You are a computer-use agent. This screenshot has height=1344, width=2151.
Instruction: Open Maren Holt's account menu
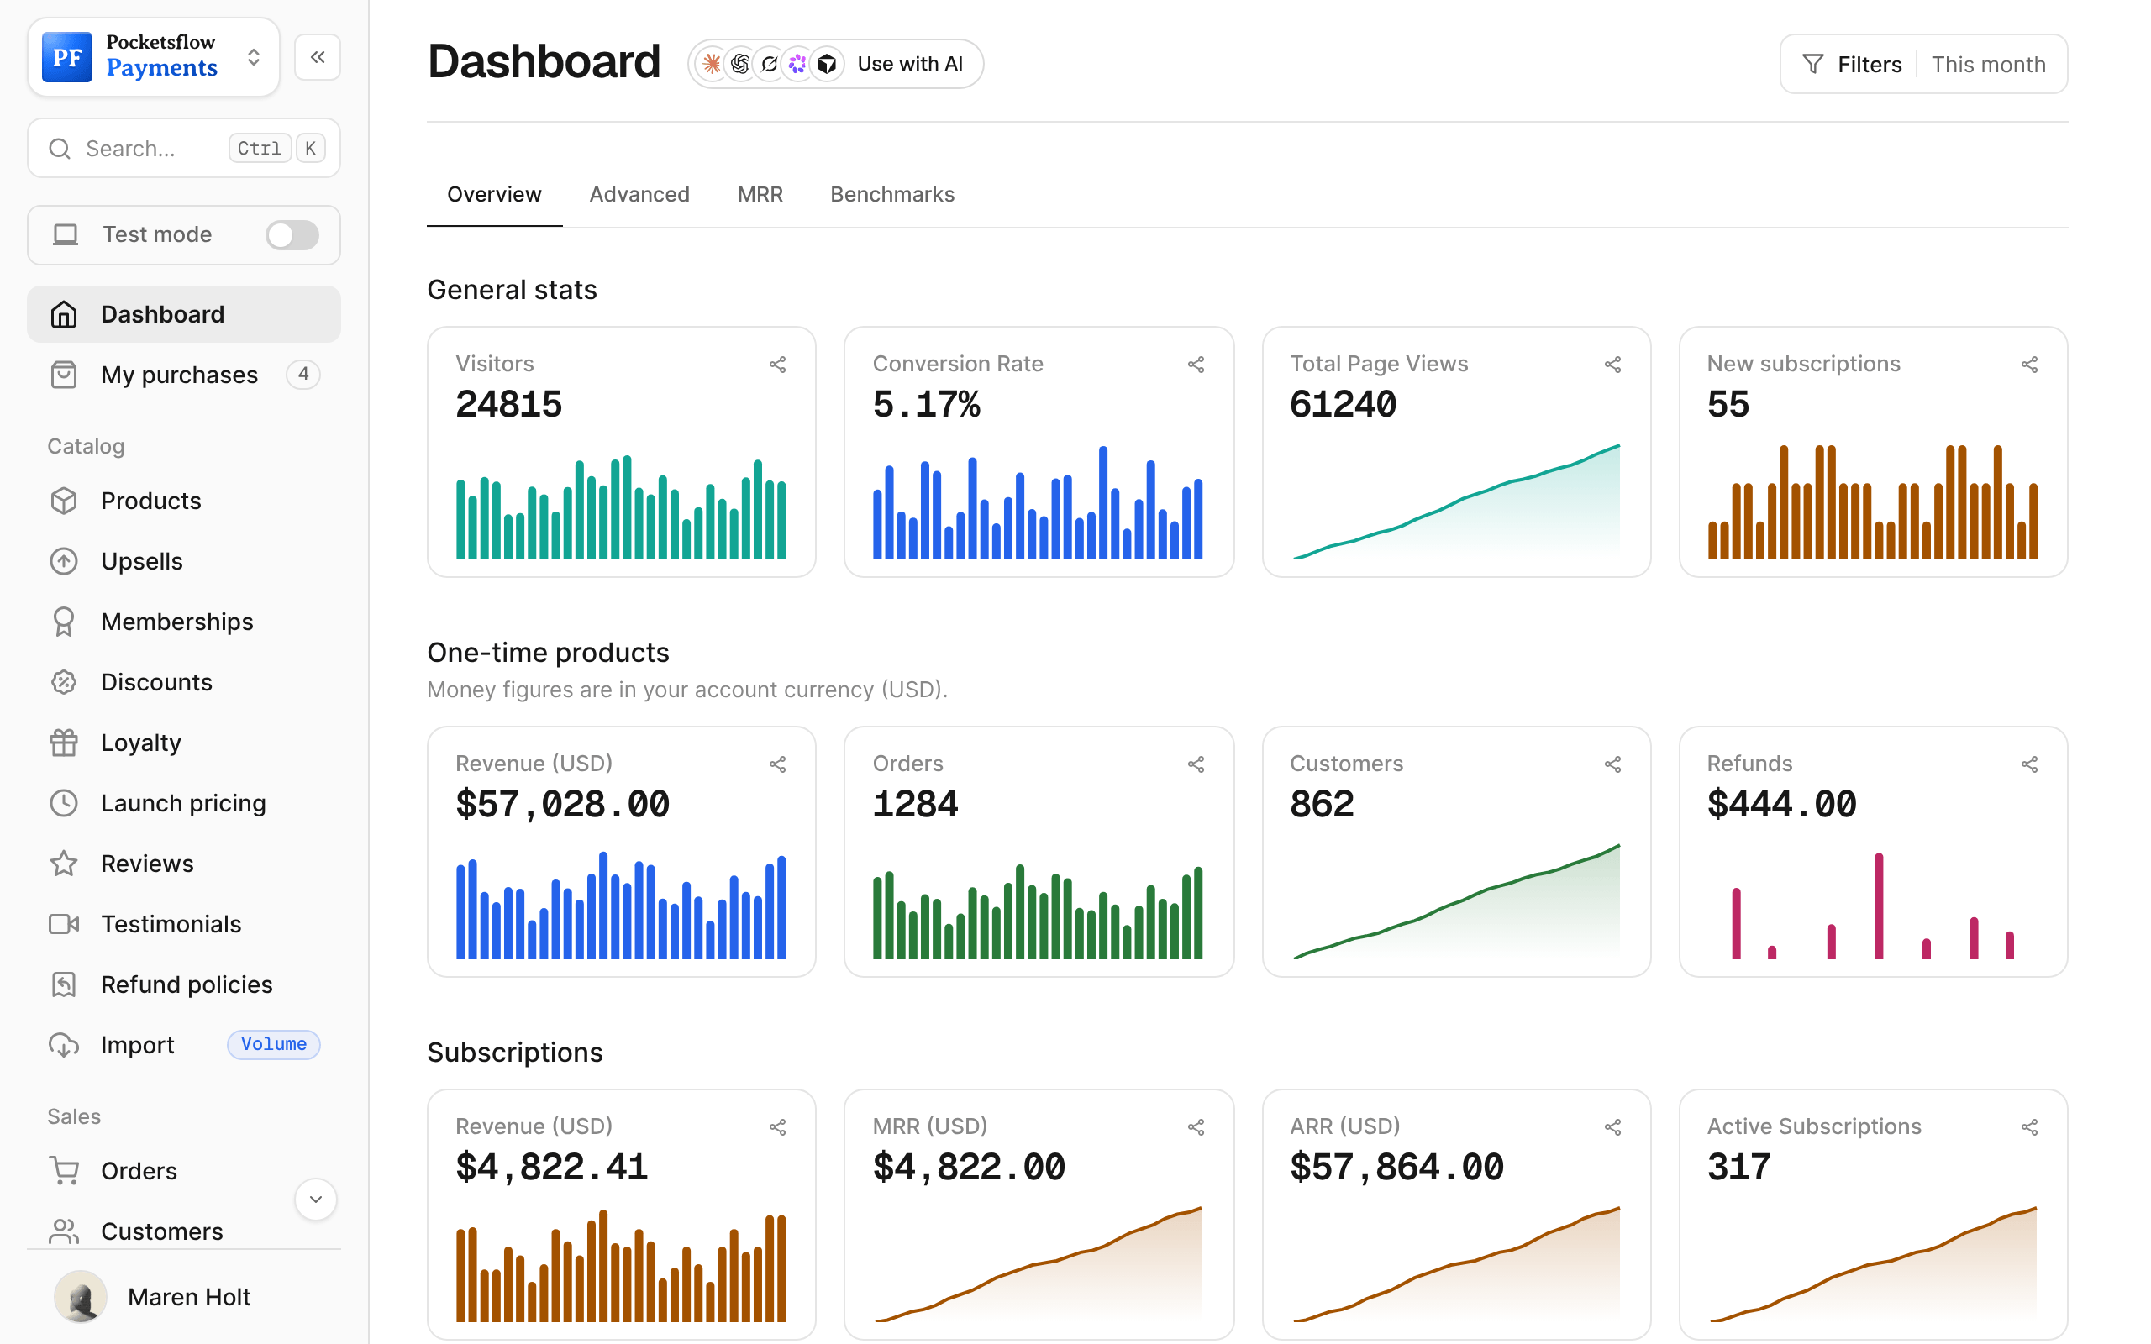point(184,1297)
